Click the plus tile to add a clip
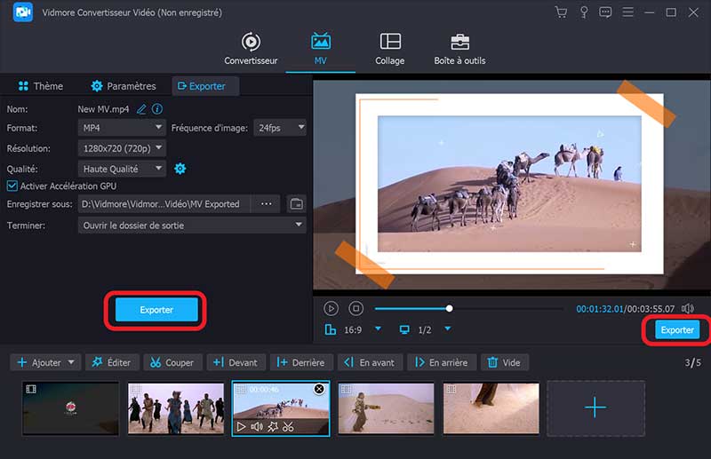The height and width of the screenshot is (459, 711). coord(595,408)
